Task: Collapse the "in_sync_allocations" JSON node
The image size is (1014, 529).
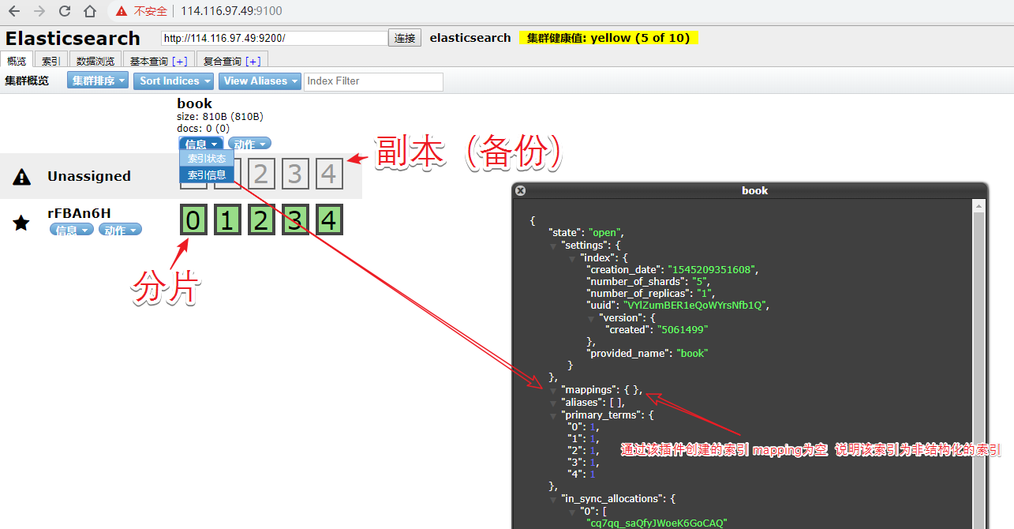Action: 553,499
